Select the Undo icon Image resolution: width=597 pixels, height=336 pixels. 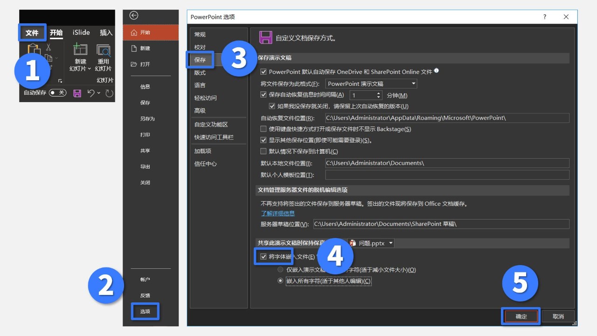(91, 93)
